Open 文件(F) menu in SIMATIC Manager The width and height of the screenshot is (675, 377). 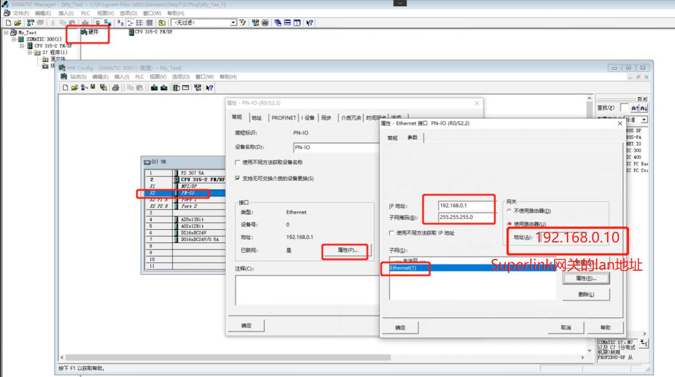[21, 13]
